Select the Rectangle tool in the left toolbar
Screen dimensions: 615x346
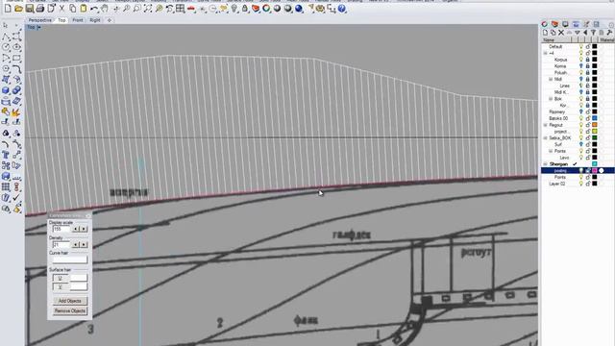click(x=16, y=58)
